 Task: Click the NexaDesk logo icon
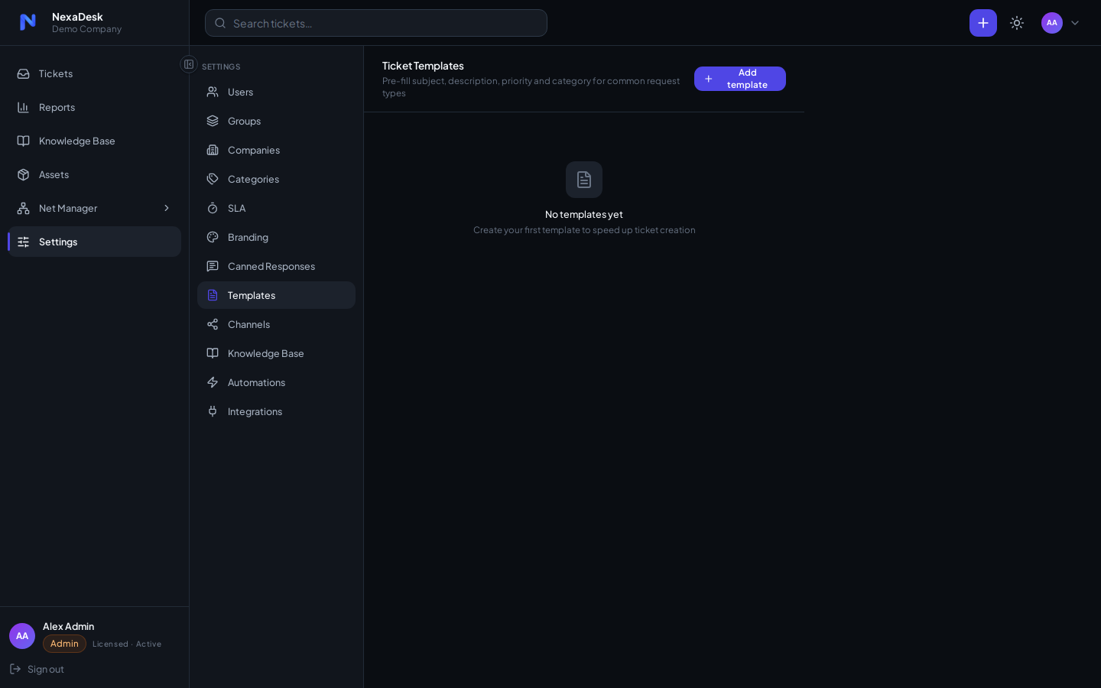pyautogui.click(x=28, y=22)
